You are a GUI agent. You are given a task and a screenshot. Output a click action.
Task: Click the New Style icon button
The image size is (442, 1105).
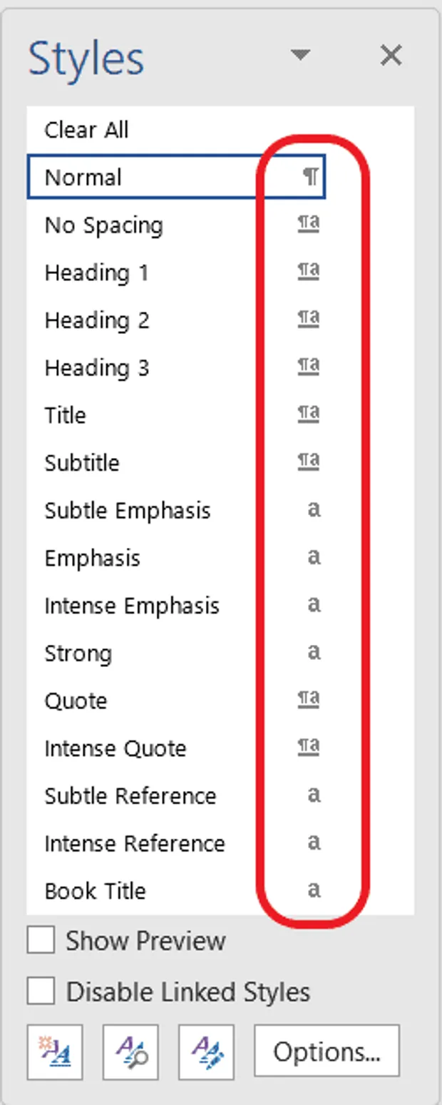click(55, 1052)
